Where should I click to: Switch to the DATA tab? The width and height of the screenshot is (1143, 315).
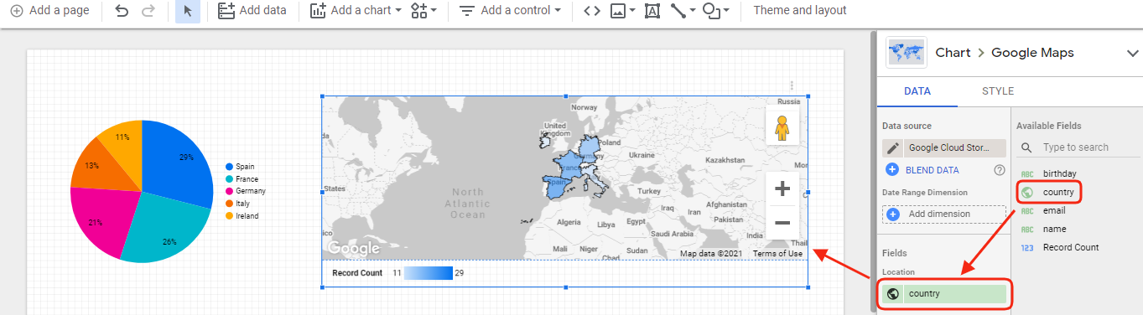(917, 91)
